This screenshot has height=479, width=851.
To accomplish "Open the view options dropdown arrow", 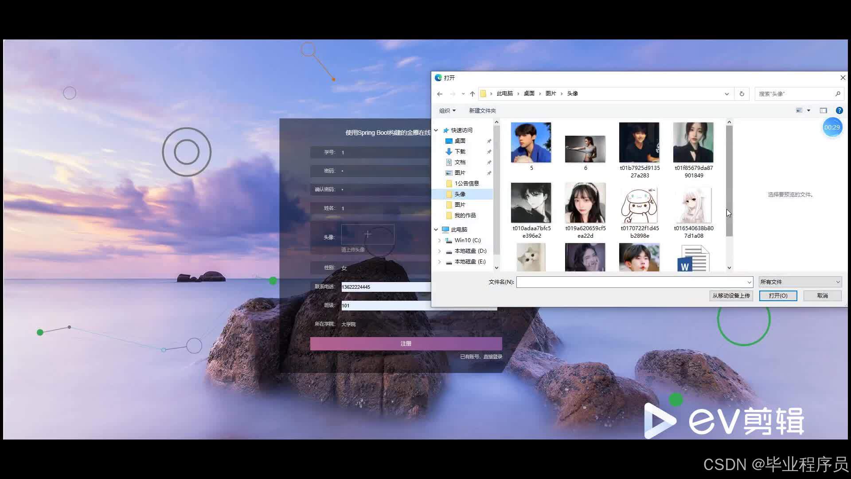I will coord(808,110).
